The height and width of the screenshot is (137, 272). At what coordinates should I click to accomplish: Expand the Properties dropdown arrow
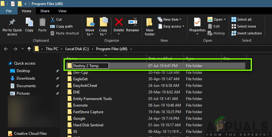pyautogui.click(x=198, y=34)
